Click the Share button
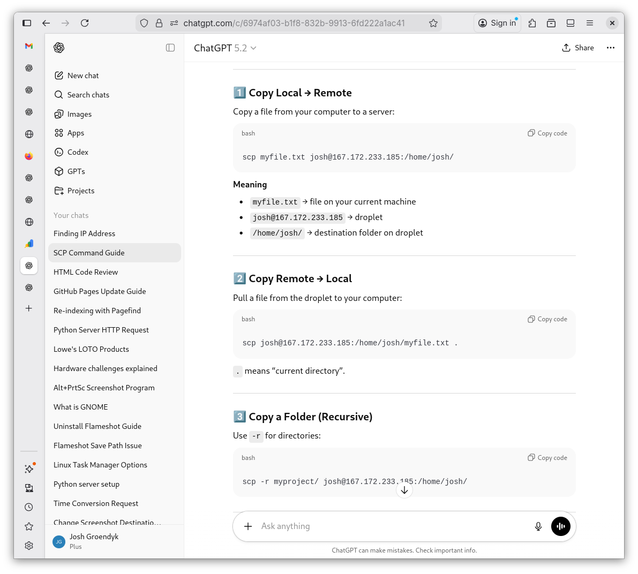 (577, 48)
